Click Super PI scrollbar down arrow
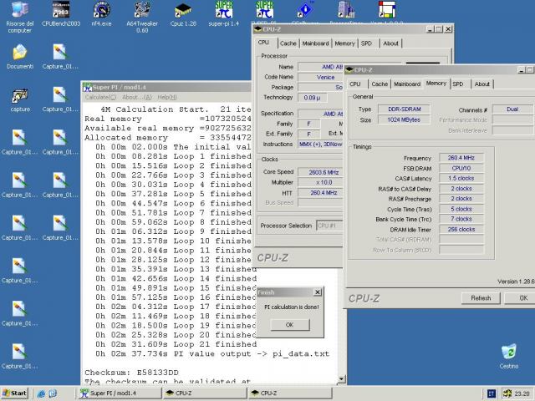This screenshot has height=401, width=535. [x=342, y=379]
